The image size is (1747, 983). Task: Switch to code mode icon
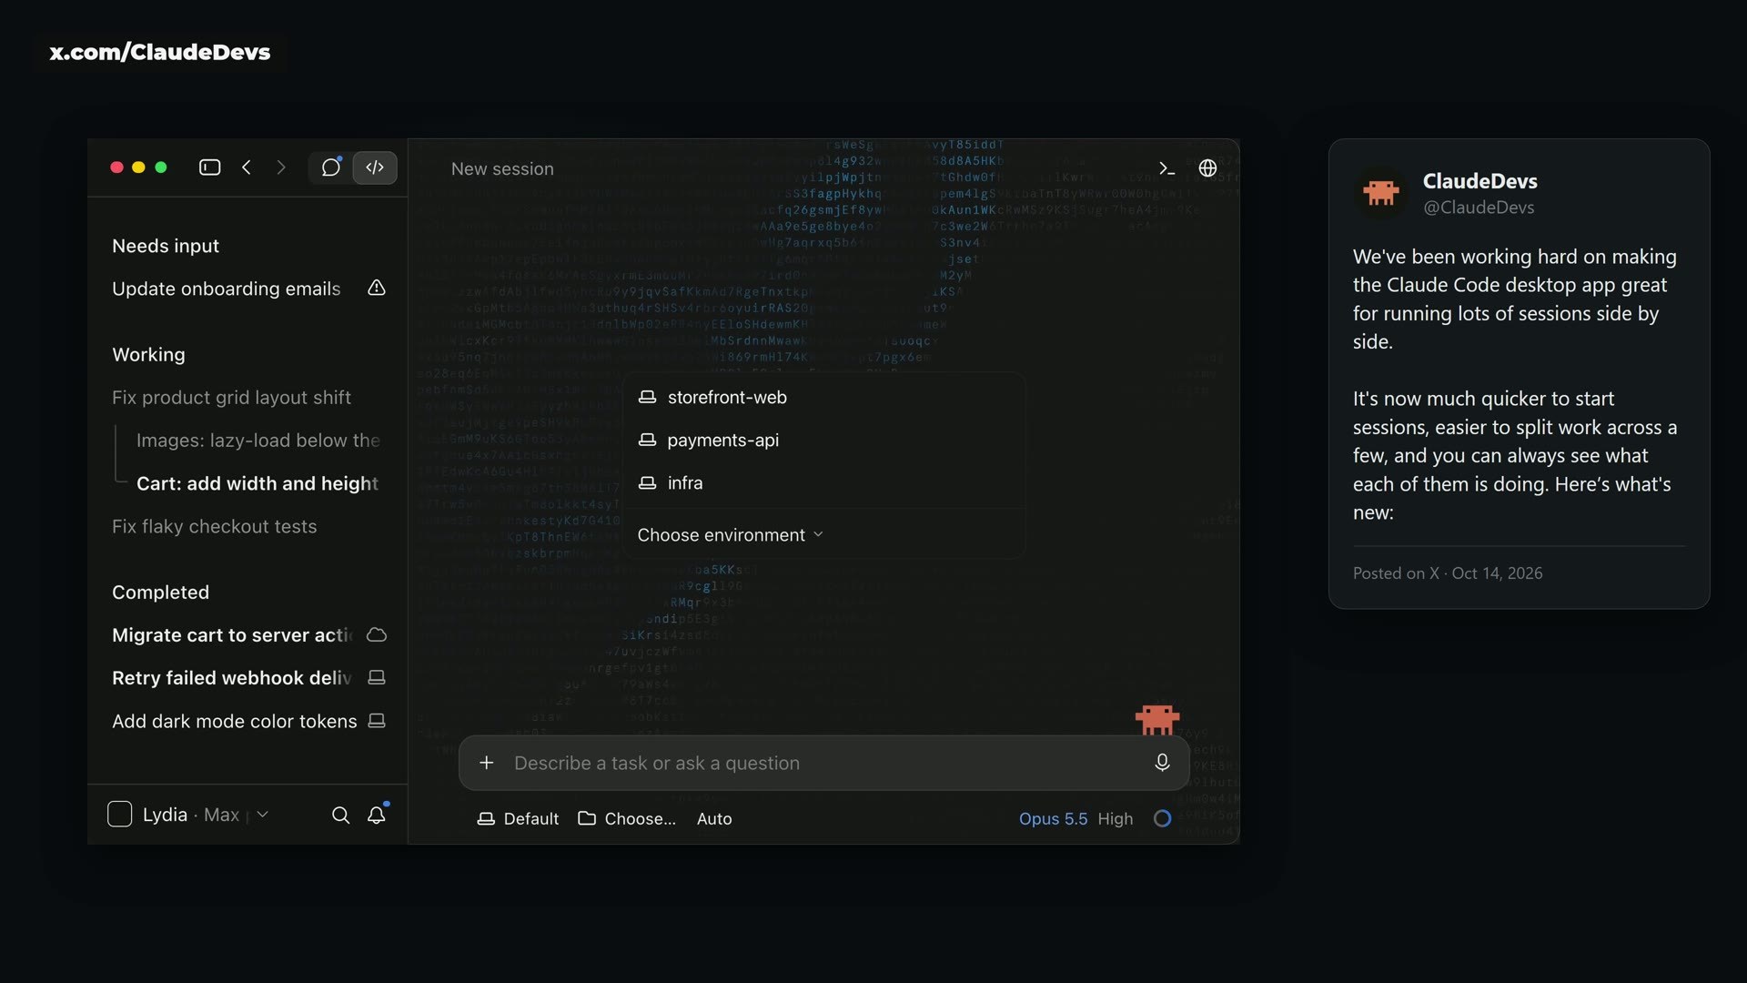375,167
